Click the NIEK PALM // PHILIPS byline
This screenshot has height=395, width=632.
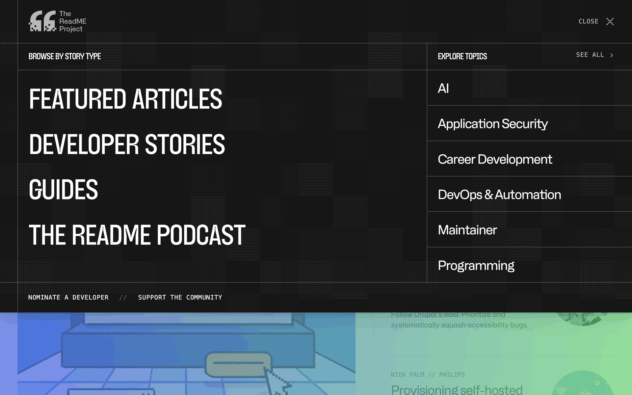tap(428, 375)
